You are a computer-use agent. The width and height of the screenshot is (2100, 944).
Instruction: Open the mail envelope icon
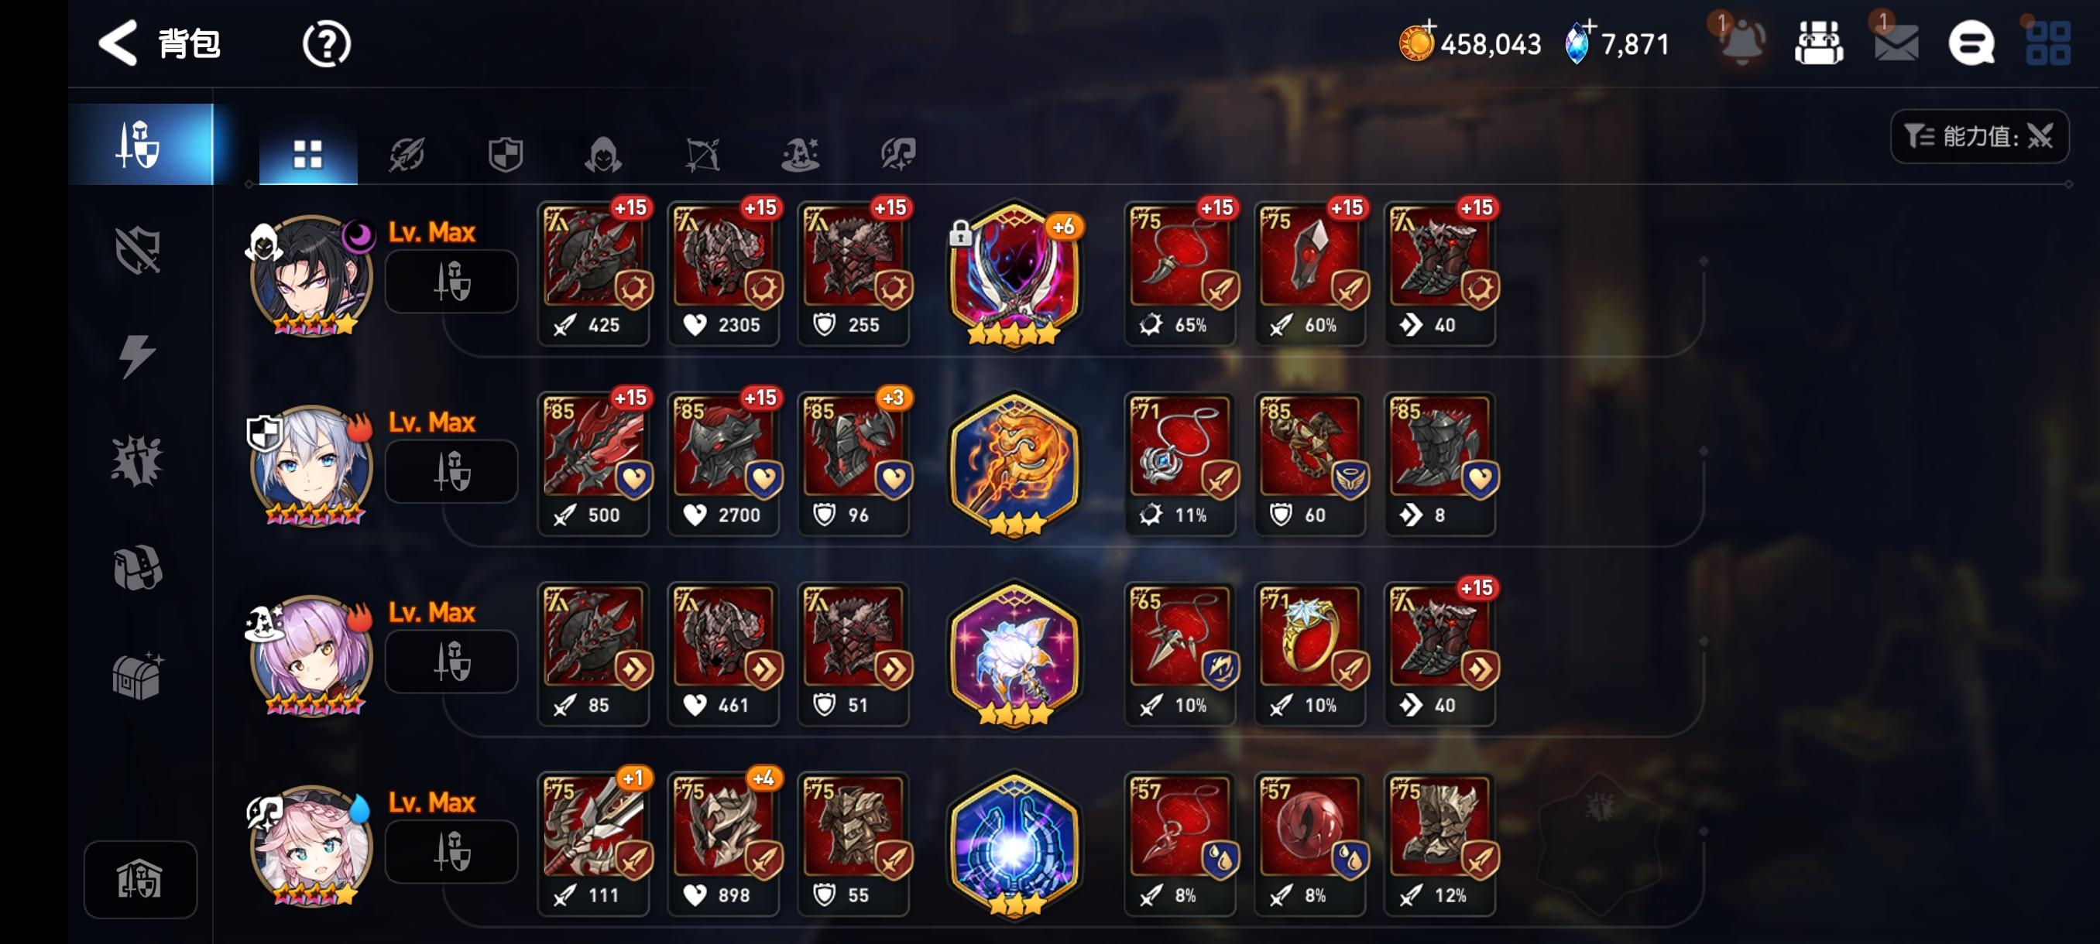1896,43
